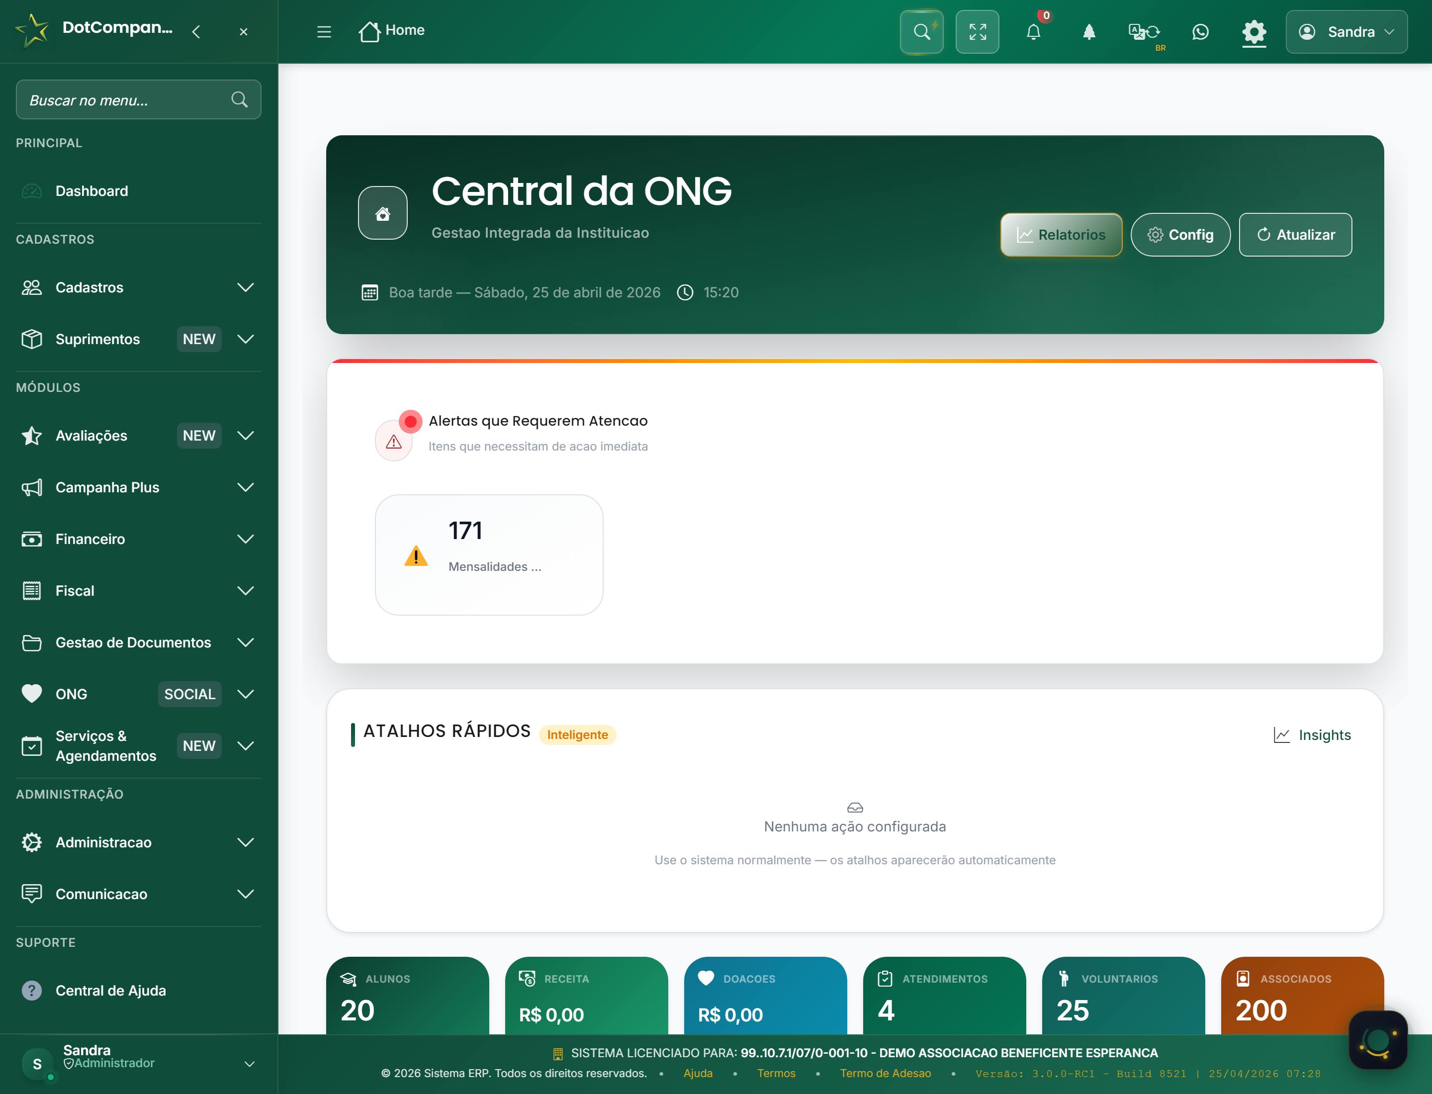Click the red alert triangle icon
The image size is (1432, 1094).
[393, 442]
